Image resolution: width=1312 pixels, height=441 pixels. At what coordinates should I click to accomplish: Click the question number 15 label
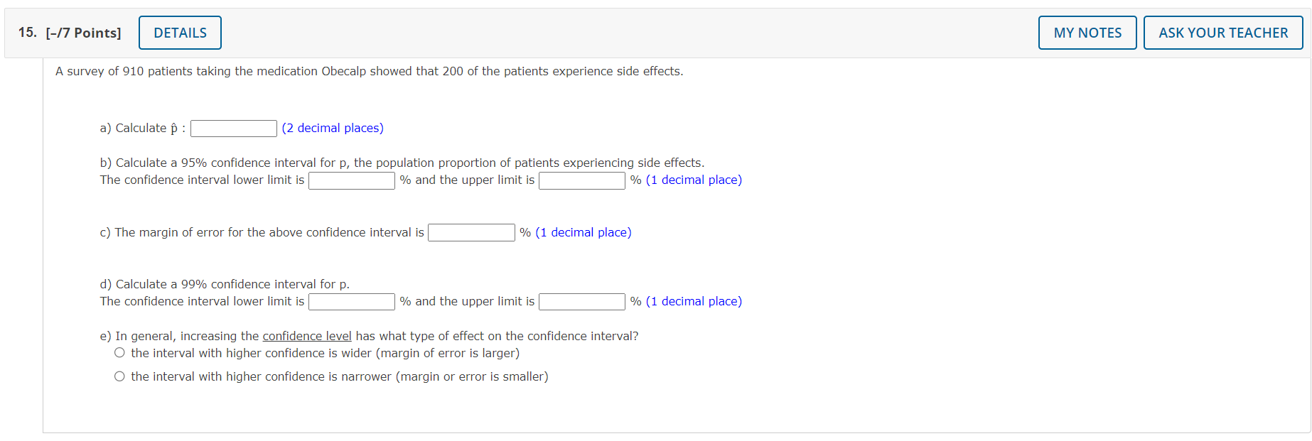[x=26, y=32]
